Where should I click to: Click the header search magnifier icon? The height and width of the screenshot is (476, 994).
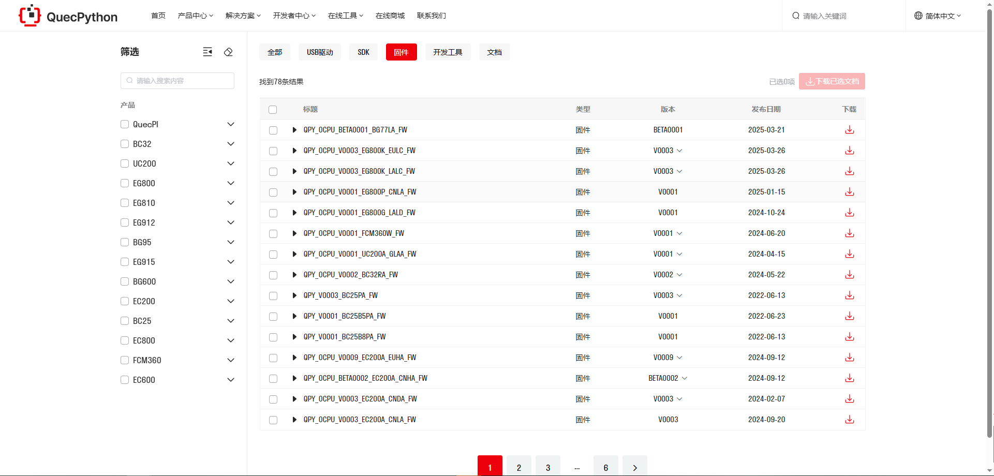pyautogui.click(x=796, y=16)
